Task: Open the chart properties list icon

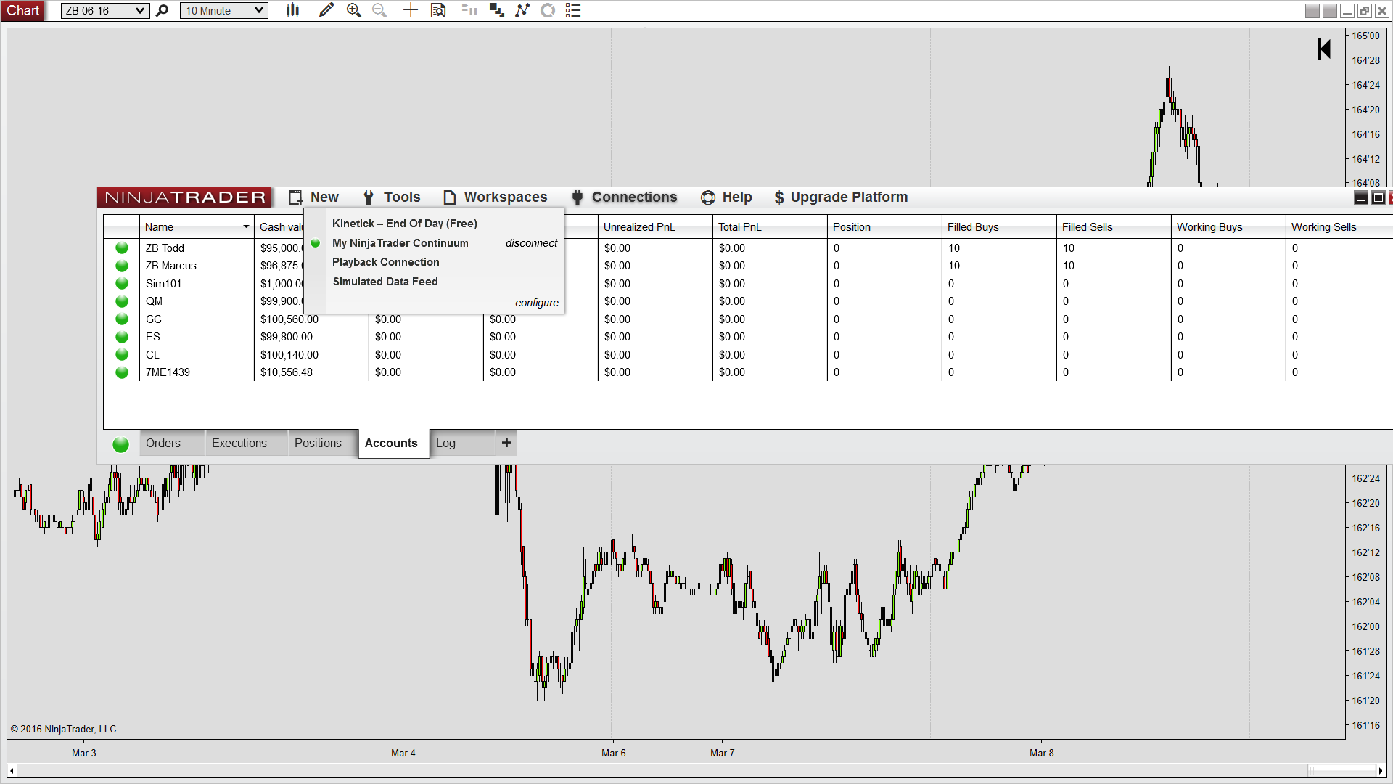Action: click(x=573, y=10)
